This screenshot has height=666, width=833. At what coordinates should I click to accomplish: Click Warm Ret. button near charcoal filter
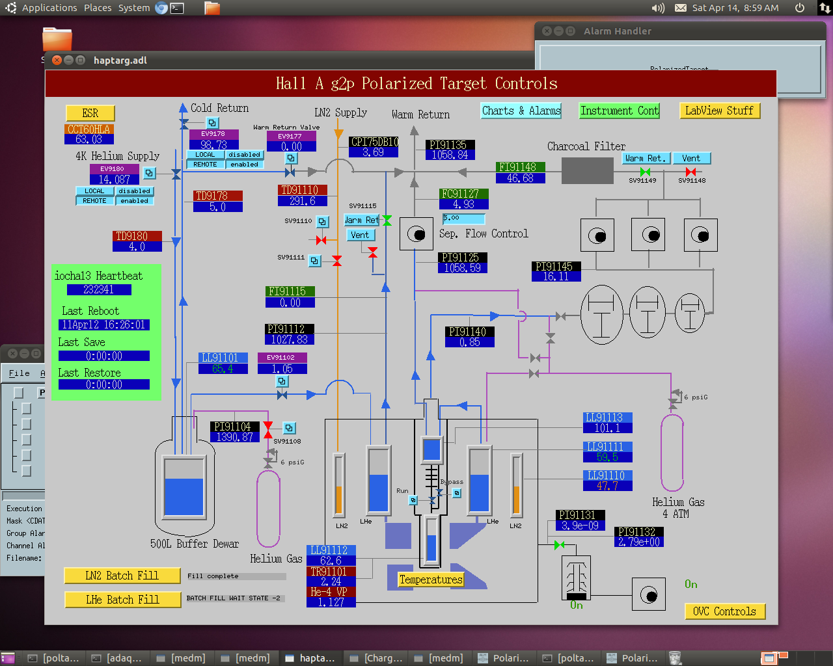coord(645,158)
